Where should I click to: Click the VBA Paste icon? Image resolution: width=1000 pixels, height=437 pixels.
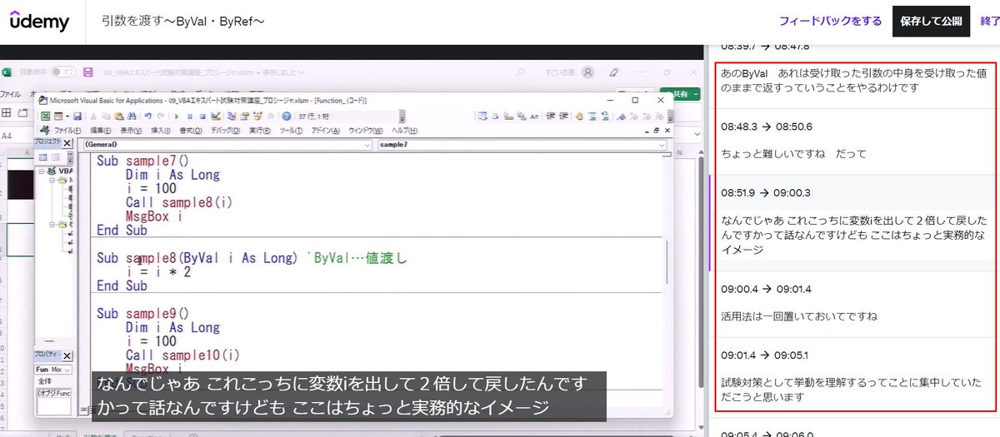tap(118, 116)
